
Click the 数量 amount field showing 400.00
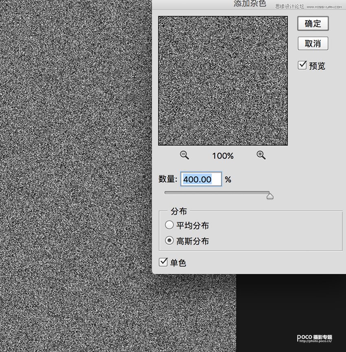[201, 179]
